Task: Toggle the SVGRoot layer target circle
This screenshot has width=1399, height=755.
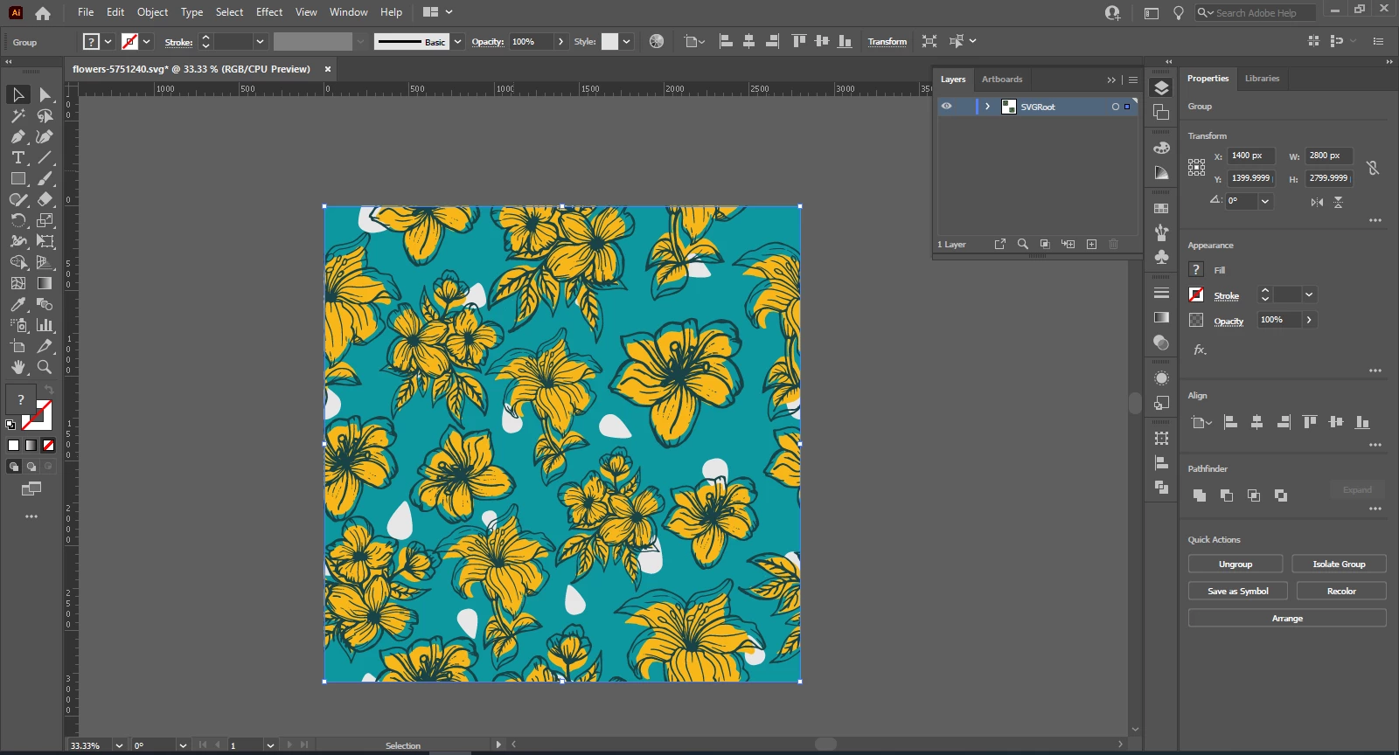Action: click(1115, 107)
